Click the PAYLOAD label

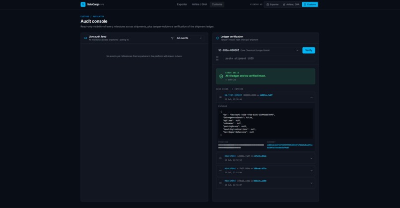coord(222,106)
